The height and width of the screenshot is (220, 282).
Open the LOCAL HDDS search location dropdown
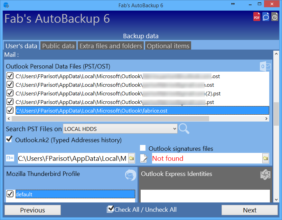pyautogui.click(x=120, y=129)
